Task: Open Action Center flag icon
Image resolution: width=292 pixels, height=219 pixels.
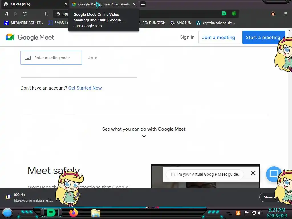Action: tap(246, 213)
